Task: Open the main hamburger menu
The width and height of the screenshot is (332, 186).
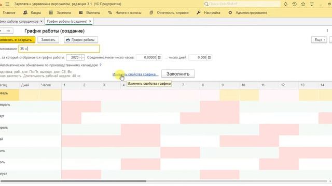Action: pyautogui.click(x=7, y=4)
